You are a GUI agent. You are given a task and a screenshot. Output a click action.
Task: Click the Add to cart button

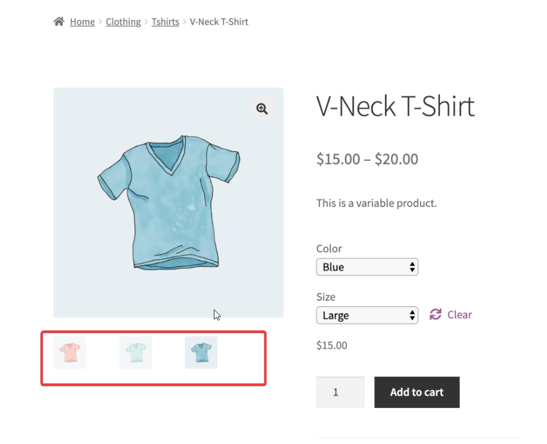tap(417, 392)
